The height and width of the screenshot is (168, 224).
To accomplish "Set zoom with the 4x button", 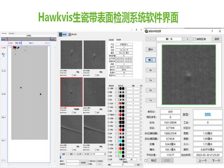I will click(150, 70).
